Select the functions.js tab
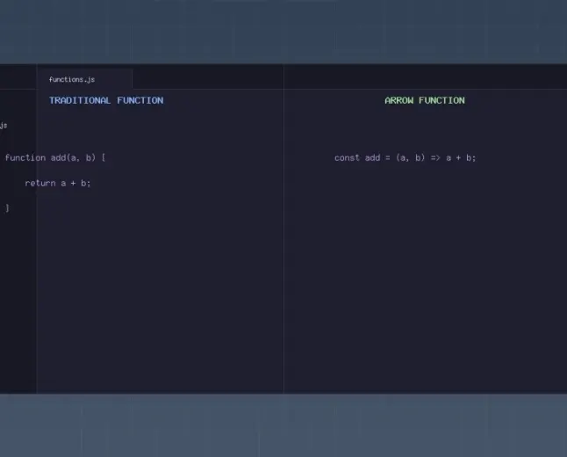Viewport: 567px width, 457px height. coord(84,79)
